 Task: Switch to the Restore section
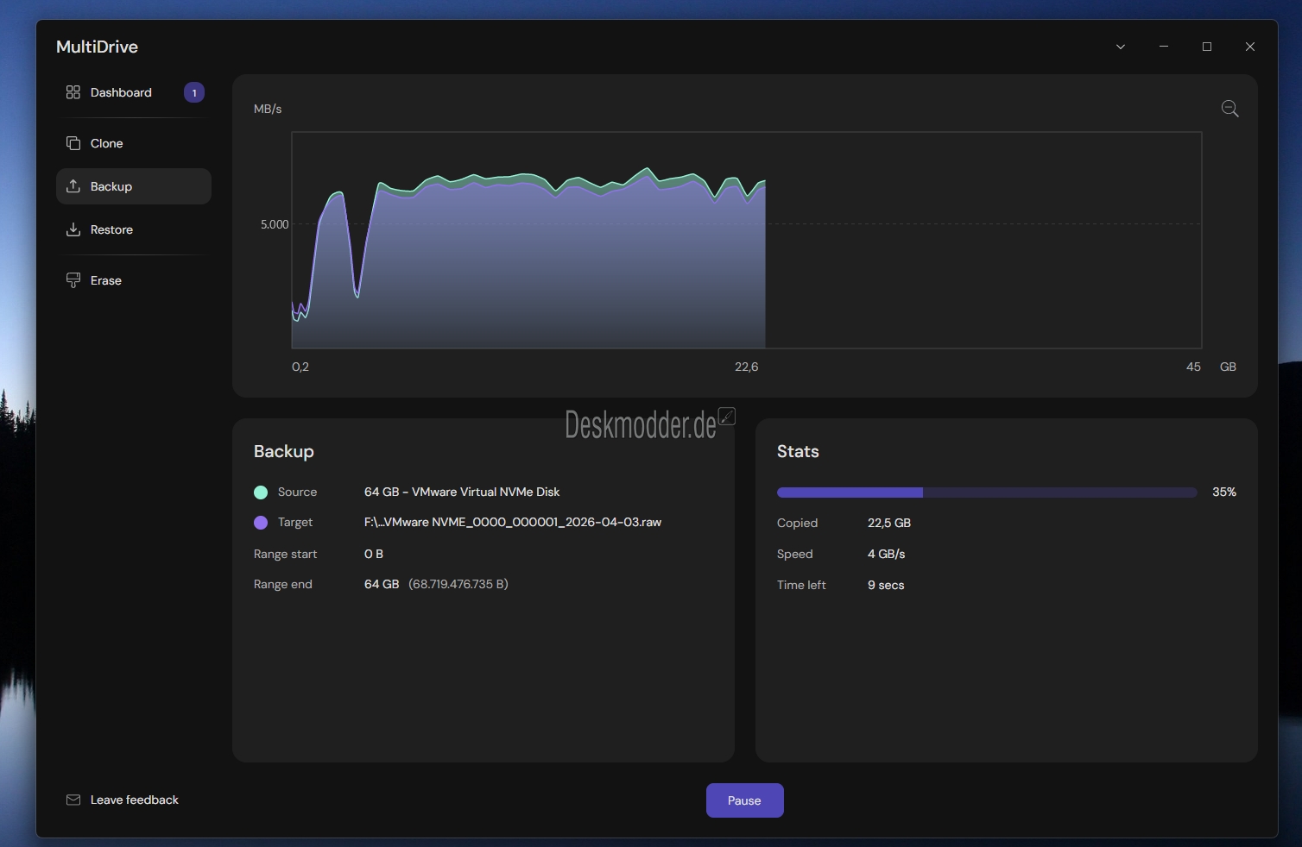(111, 229)
